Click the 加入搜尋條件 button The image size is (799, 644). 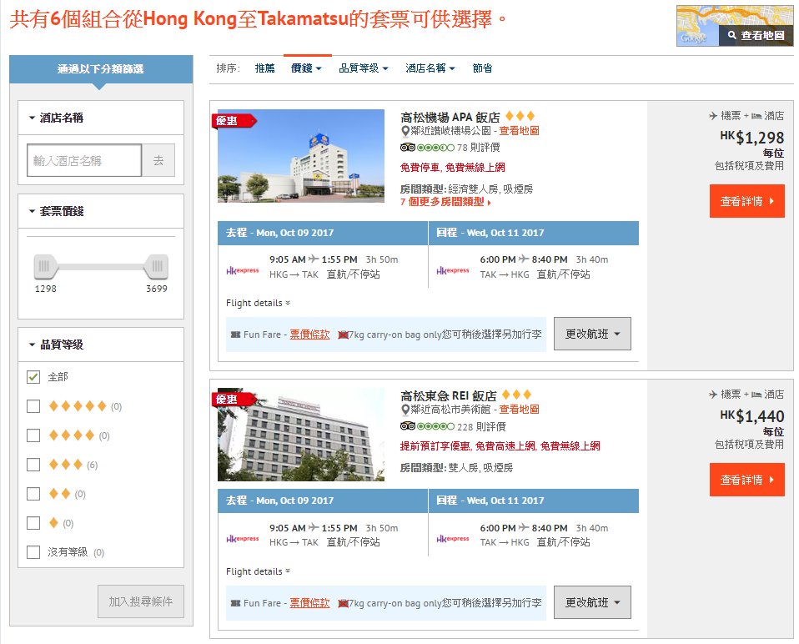[x=141, y=601]
